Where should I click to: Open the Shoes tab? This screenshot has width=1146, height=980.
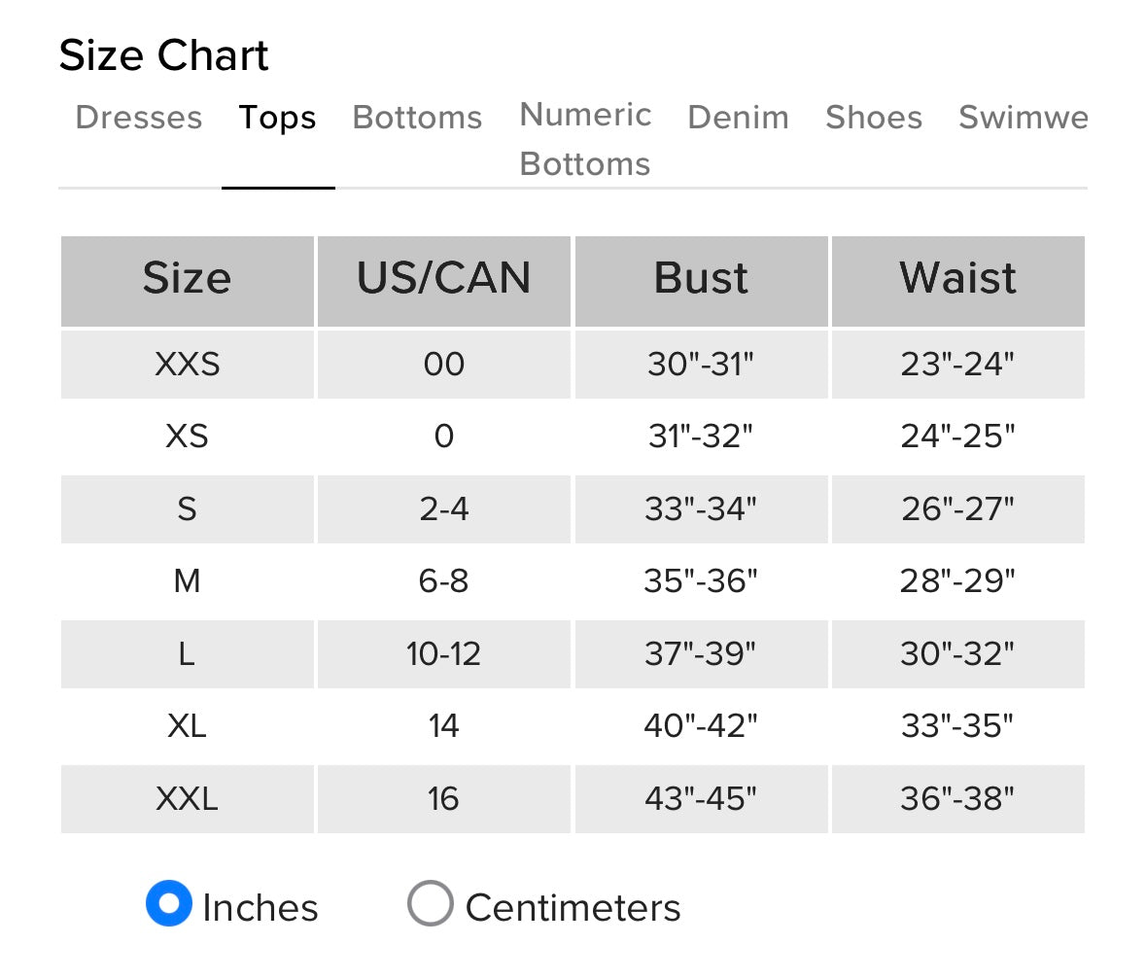coord(874,117)
